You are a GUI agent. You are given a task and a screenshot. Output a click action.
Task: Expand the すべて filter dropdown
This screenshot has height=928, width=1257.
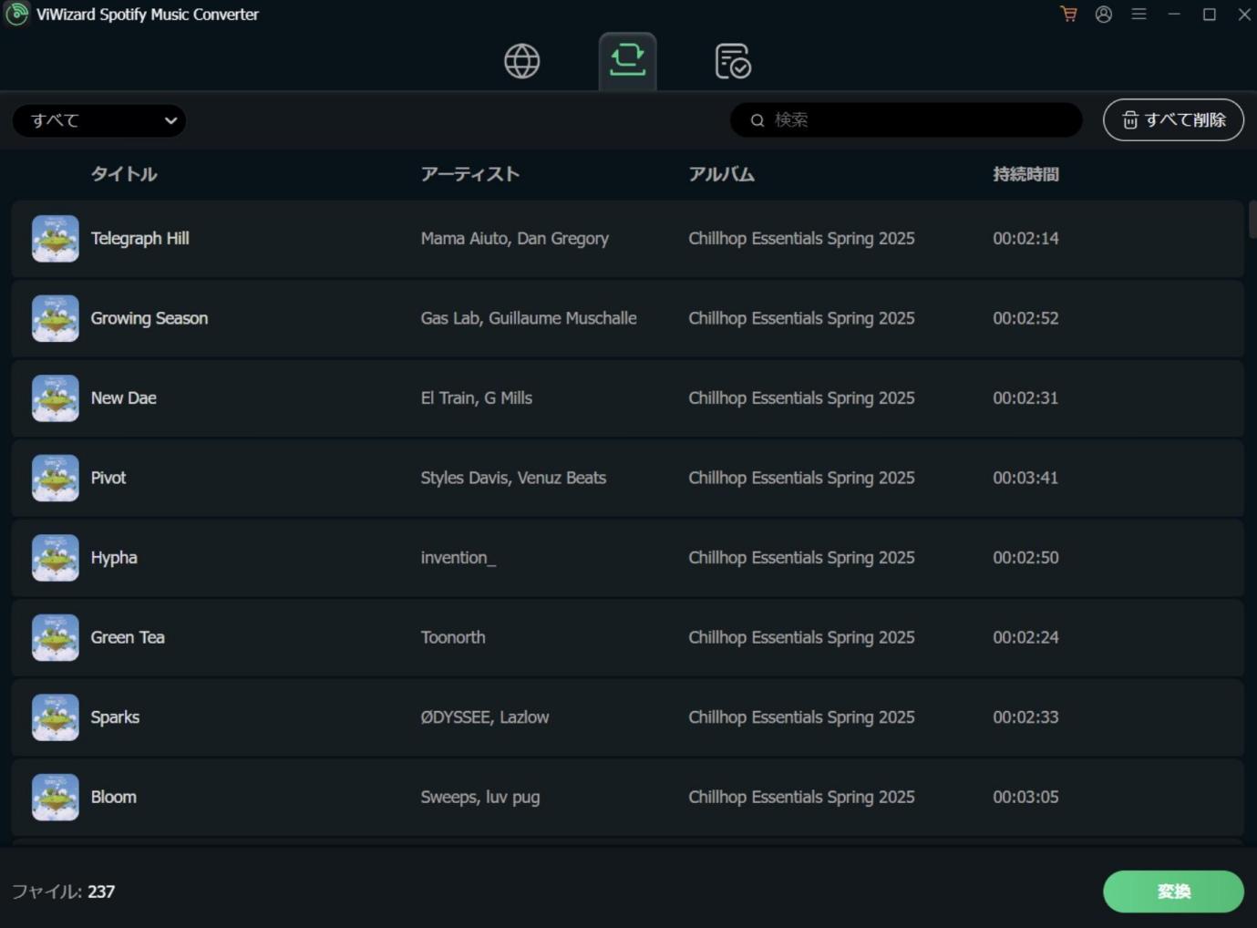pyautogui.click(x=99, y=120)
